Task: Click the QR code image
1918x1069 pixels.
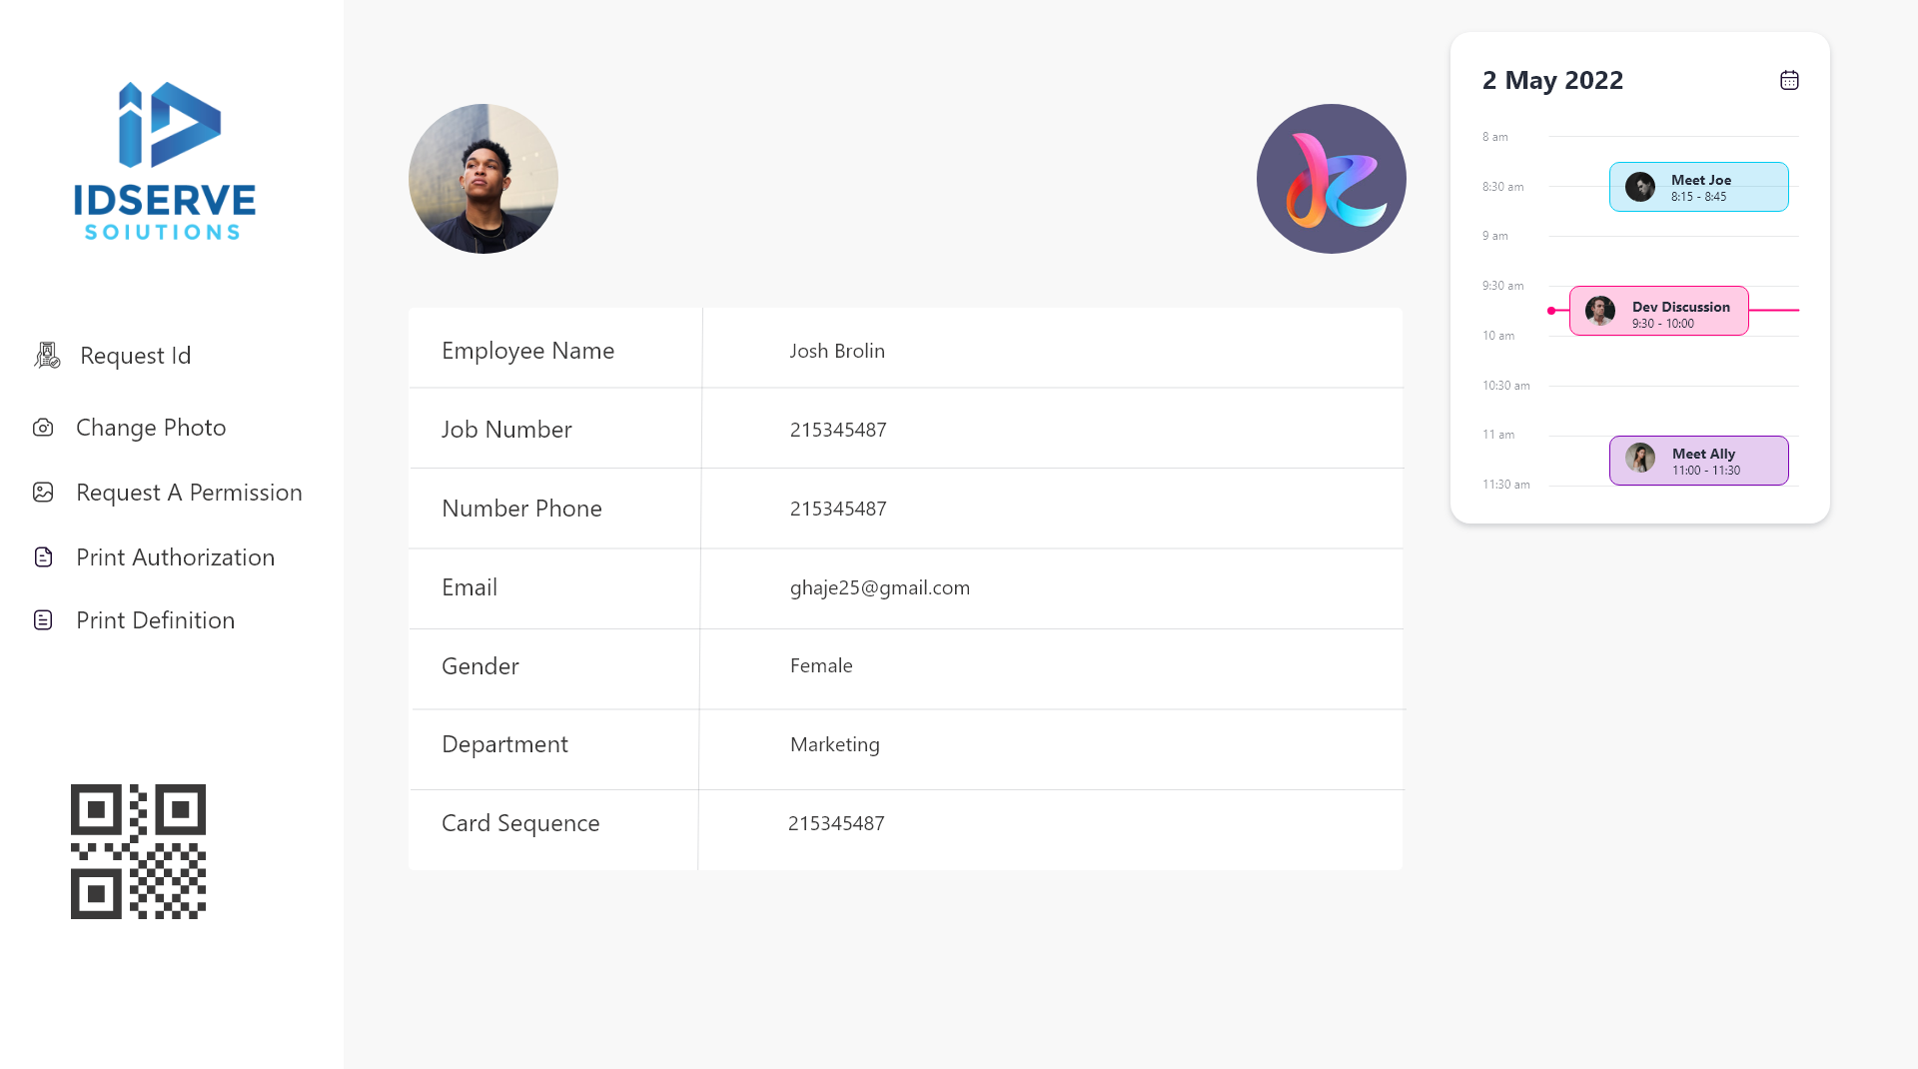Action: coord(138,851)
